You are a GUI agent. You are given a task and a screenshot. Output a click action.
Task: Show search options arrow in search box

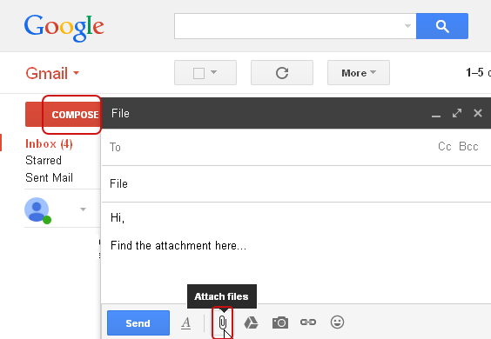click(x=407, y=26)
